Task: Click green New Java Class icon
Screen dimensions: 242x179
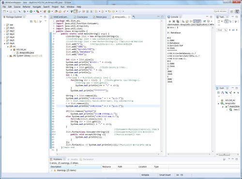Action: (49, 12)
